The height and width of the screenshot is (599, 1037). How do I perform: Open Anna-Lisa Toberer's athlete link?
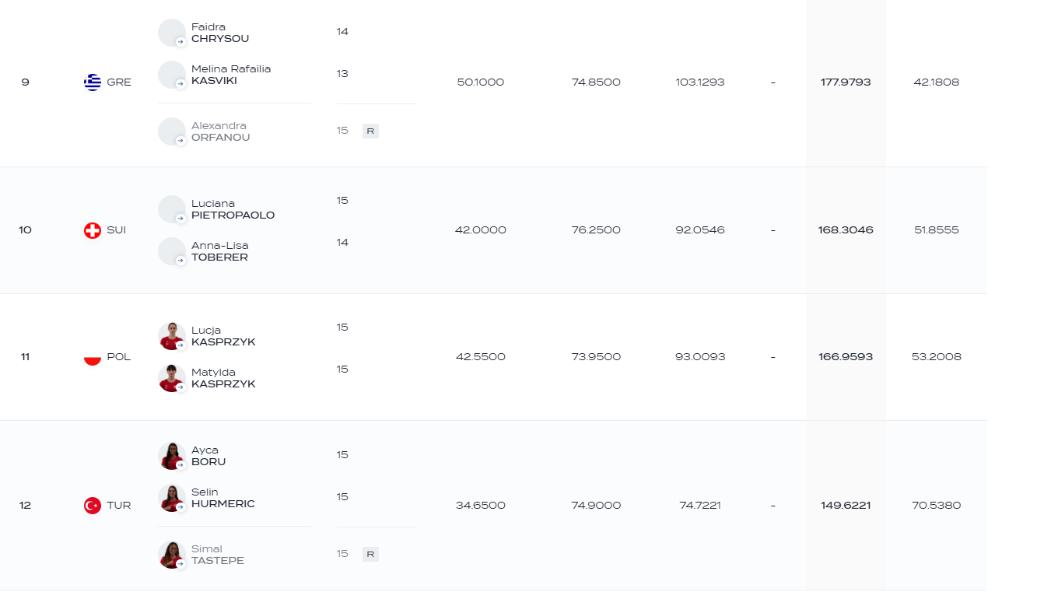pyautogui.click(x=220, y=251)
